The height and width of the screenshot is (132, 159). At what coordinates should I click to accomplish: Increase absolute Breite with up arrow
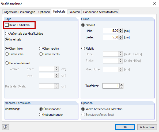tap(120, 36)
